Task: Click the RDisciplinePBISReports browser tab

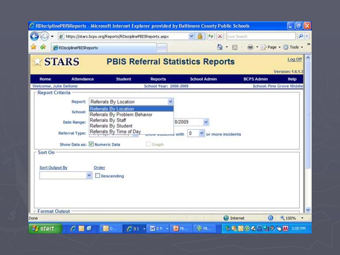Action: tap(104, 48)
